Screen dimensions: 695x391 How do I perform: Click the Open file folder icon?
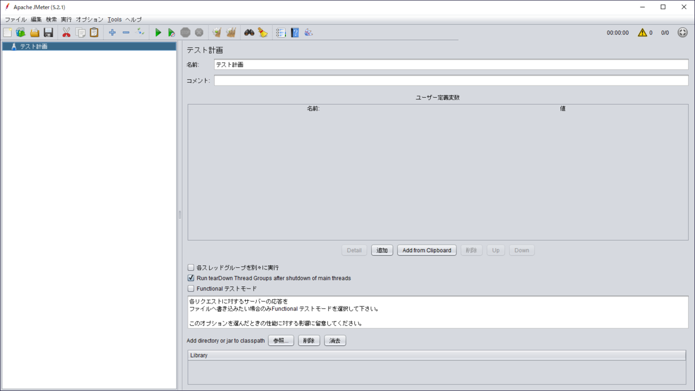pyautogui.click(x=35, y=32)
